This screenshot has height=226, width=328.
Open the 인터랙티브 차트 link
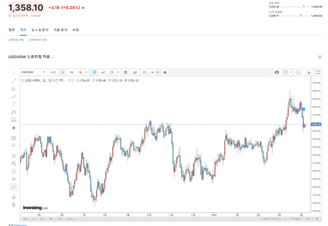pos(38,40)
